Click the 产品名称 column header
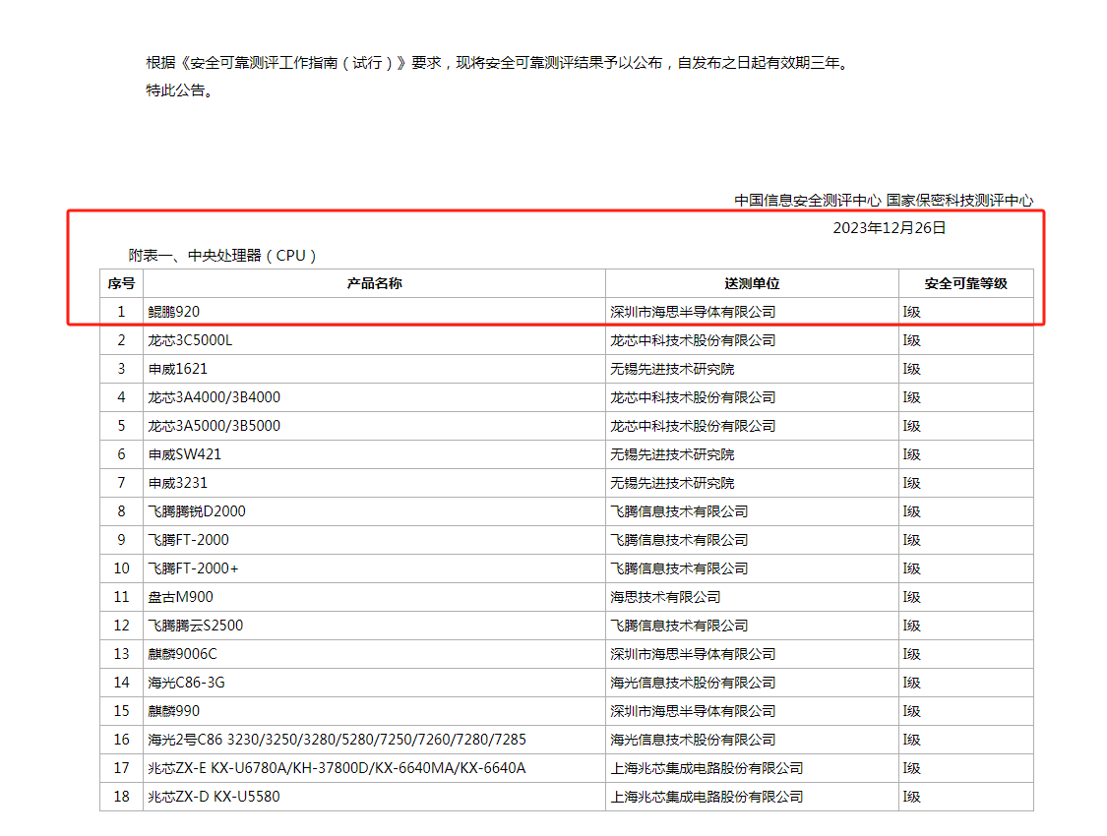This screenshot has width=1107, height=836. point(374,283)
